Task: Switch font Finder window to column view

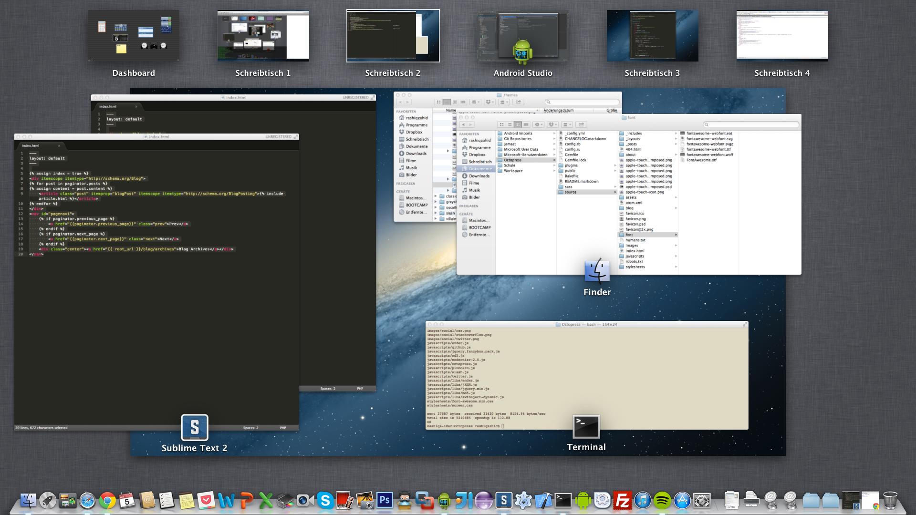Action: tap(518, 124)
